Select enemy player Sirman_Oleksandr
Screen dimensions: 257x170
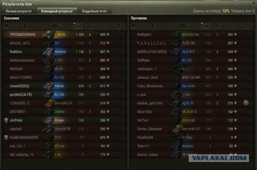coord(149,129)
